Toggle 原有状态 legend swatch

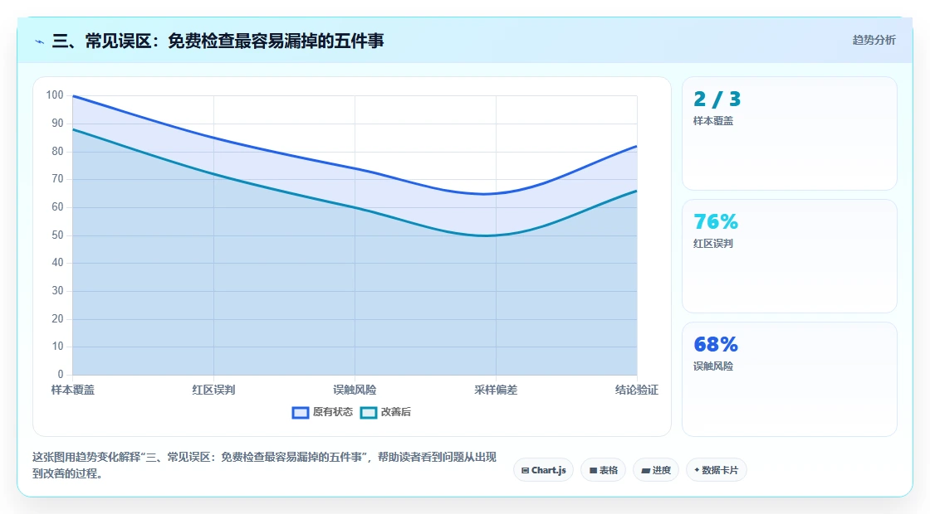[x=301, y=412]
